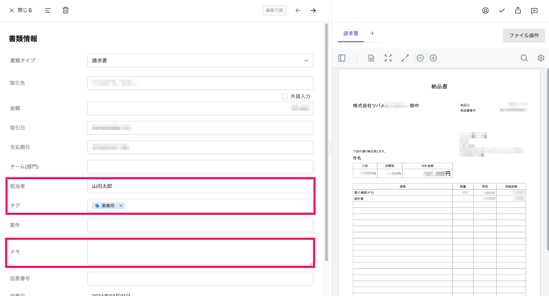Click the document viewer vertical scrollbar
Image resolution: width=549 pixels, height=296 pixels.
548,160
